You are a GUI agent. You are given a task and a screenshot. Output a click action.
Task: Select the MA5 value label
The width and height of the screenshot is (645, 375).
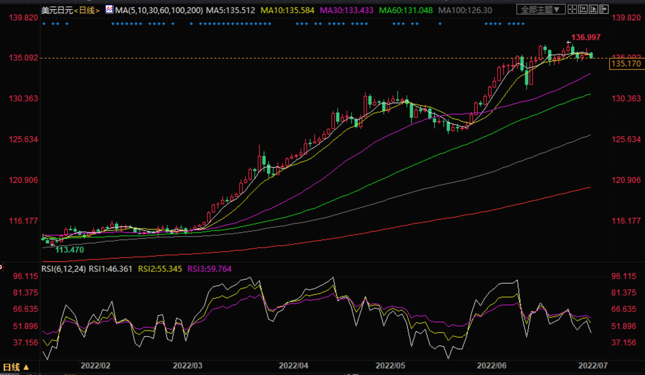tap(231, 10)
